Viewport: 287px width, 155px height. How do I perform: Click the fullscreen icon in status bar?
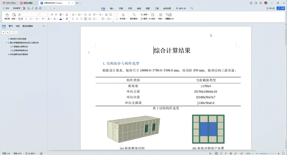283,154
